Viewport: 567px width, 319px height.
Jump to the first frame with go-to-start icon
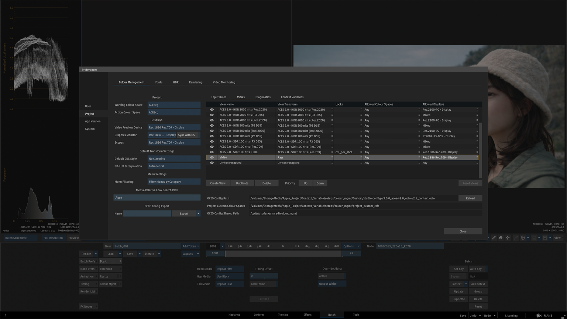230,246
